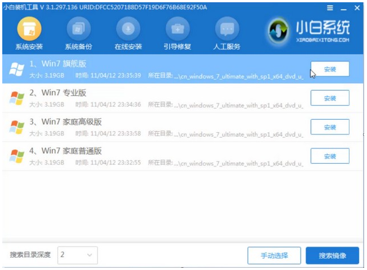Close the 小白装机工具 window

357,8
